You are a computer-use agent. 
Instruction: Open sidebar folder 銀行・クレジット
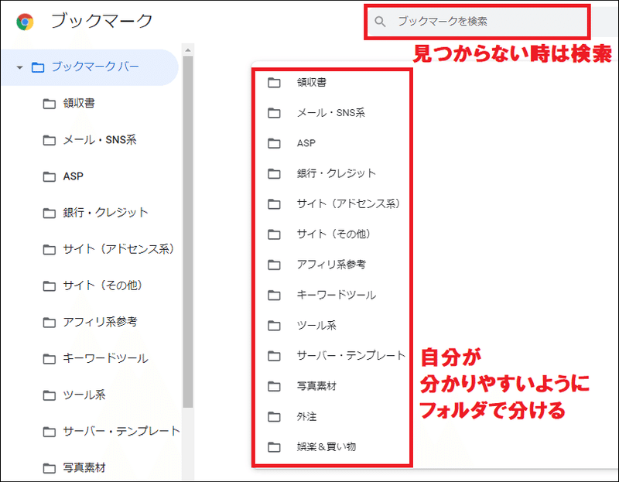(x=105, y=213)
